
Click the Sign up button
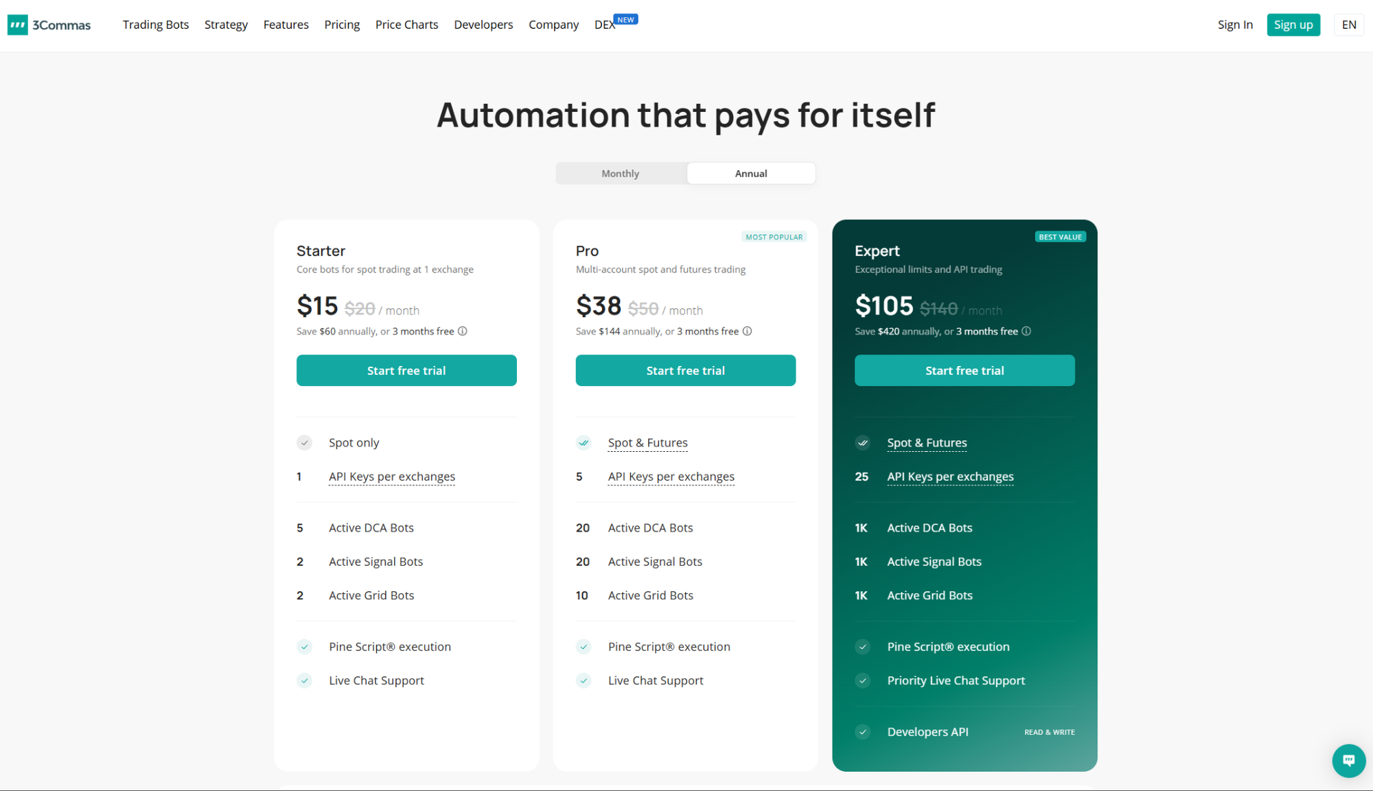tap(1293, 25)
